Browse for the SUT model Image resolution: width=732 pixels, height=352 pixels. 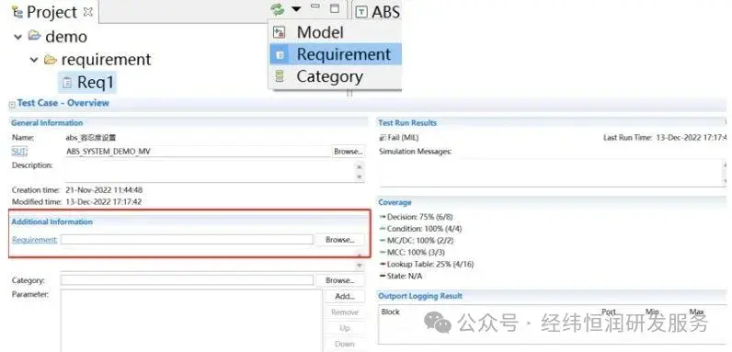pyautogui.click(x=349, y=152)
